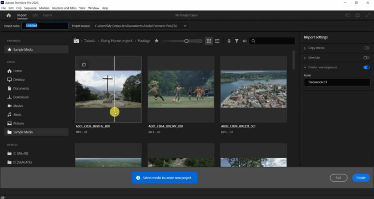374x199 pixels.
Task: Enter full screen video mode icon
Action: tap(368, 15)
